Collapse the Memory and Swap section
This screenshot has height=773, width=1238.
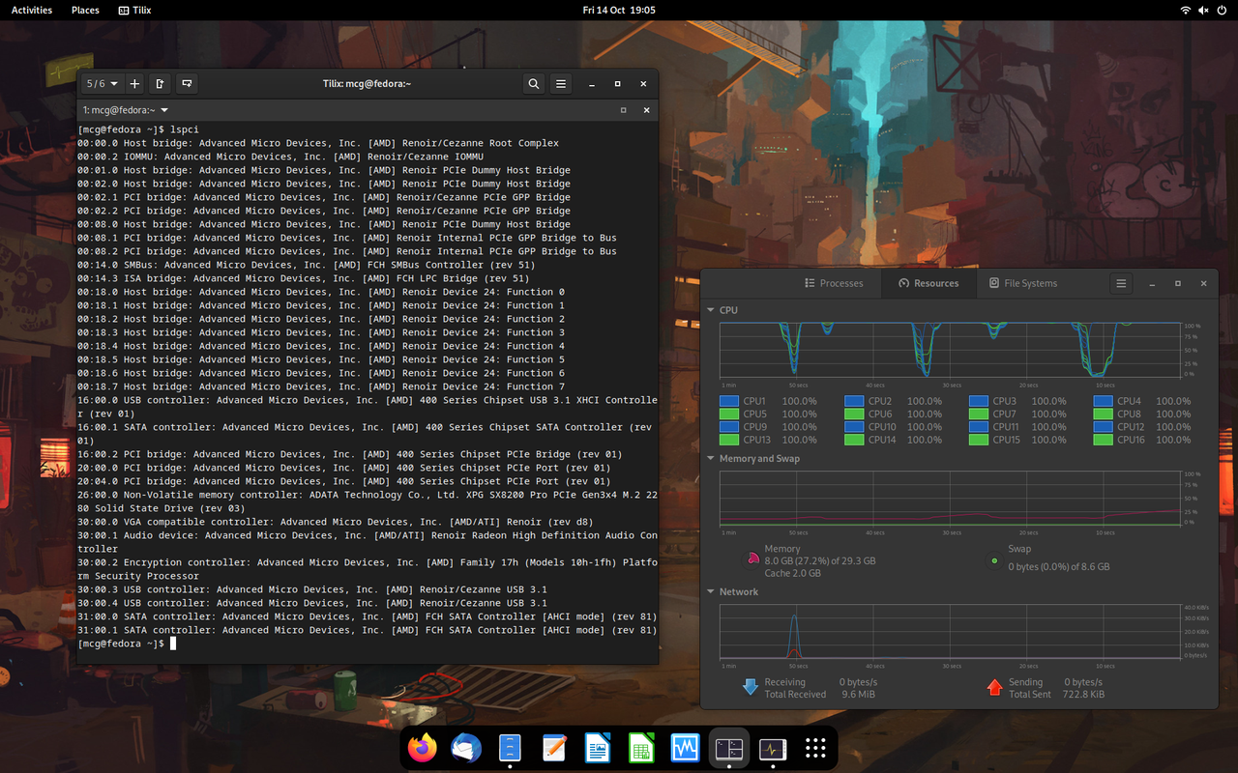coord(711,458)
